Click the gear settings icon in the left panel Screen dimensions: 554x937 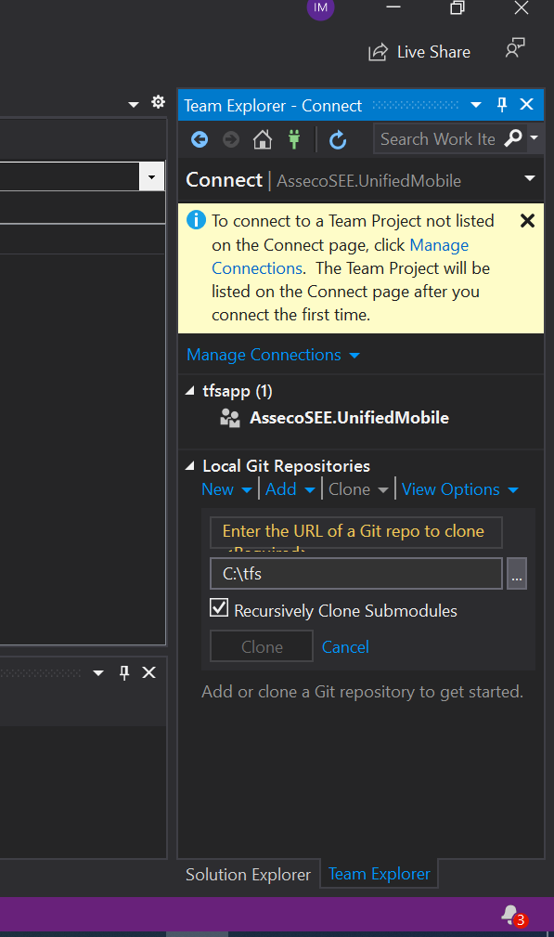point(158,101)
